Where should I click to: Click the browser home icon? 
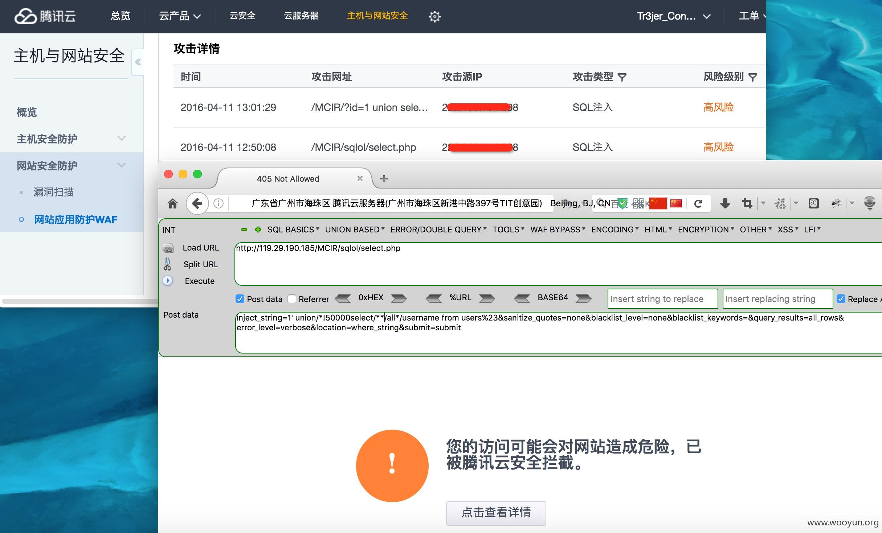(x=173, y=203)
